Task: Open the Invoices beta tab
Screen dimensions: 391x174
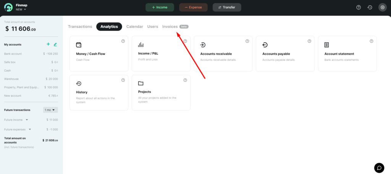Action: tap(175, 26)
